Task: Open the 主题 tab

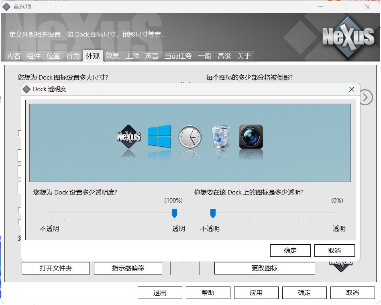Action: click(x=132, y=56)
